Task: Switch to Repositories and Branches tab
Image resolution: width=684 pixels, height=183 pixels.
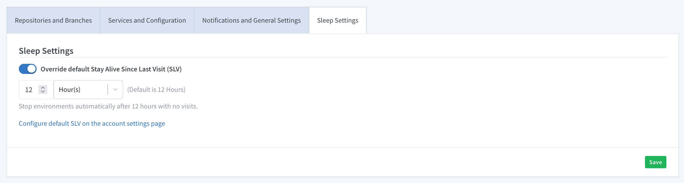Action: [53, 20]
